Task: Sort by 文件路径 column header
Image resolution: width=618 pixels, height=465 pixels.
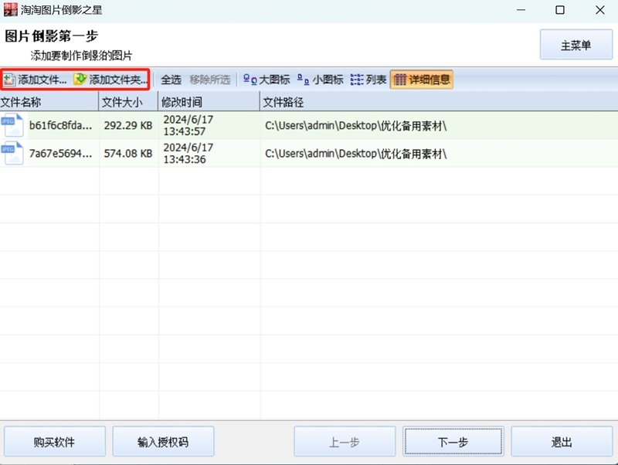Action: (x=439, y=102)
